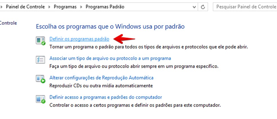Click the Pesquisar Painel de Controle field

(245, 7)
